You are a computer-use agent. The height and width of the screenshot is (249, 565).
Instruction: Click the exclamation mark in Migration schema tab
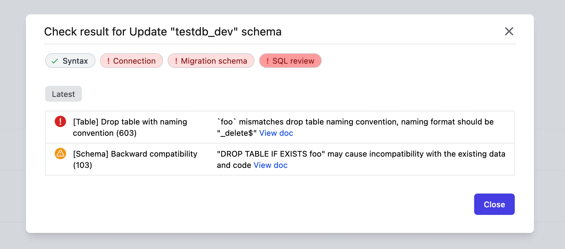coord(176,61)
